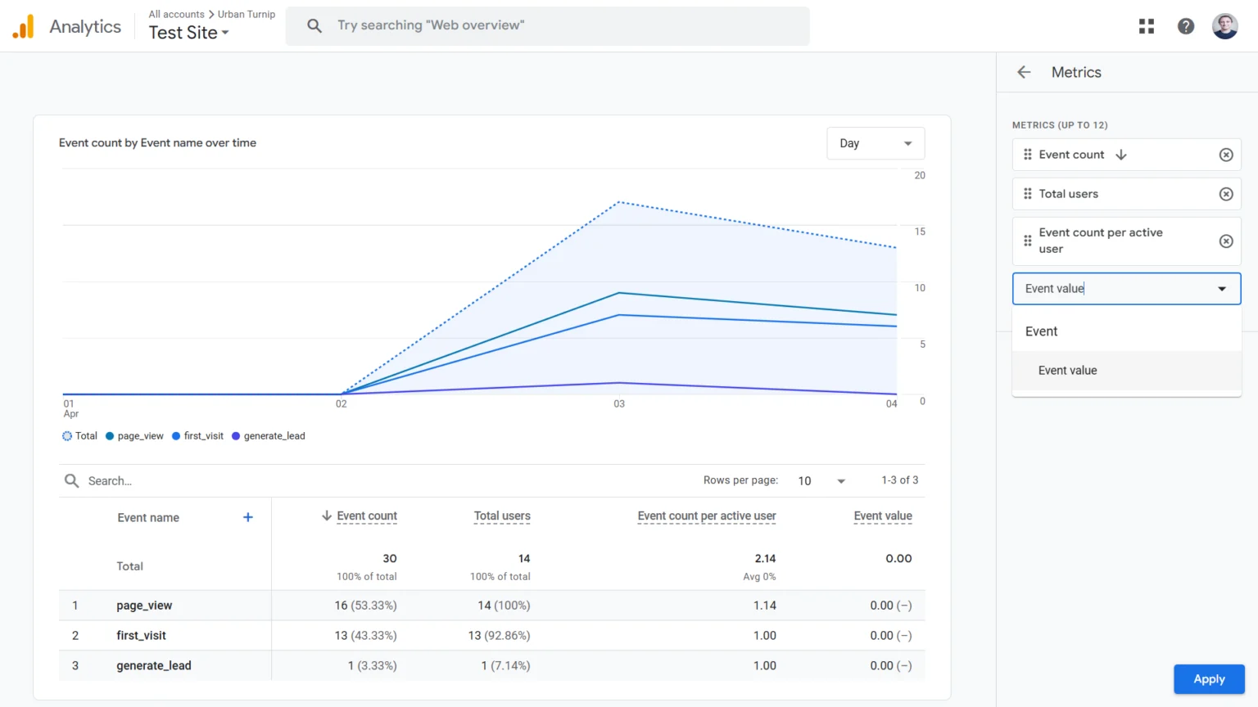Screen dimensions: 1258x707
Task: Apply the metric changes
Action: [1209, 679]
